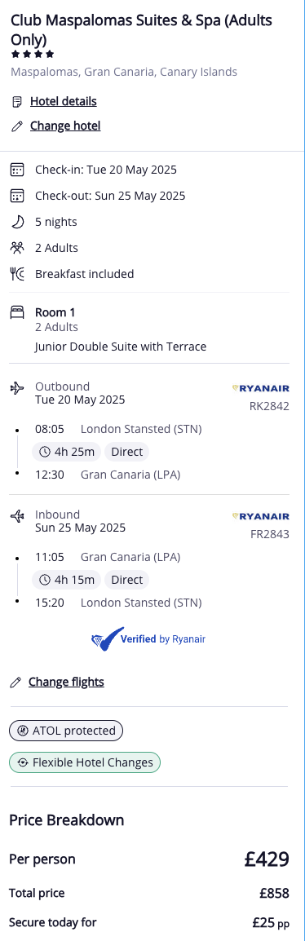The width and height of the screenshot is (305, 941).
Task: Click the hotel four-star rating
Action: (x=33, y=54)
